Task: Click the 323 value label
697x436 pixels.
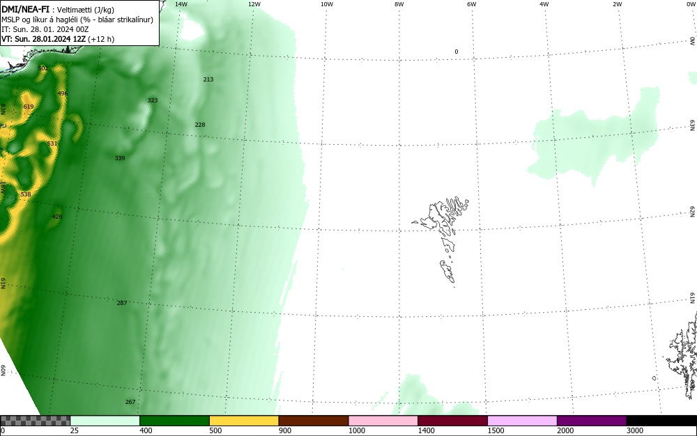Action: [153, 100]
